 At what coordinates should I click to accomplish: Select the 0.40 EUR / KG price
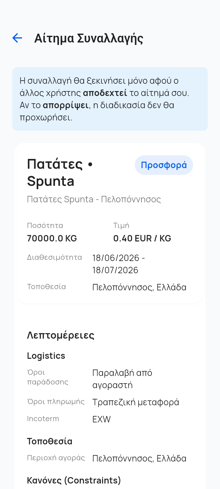coord(142,238)
